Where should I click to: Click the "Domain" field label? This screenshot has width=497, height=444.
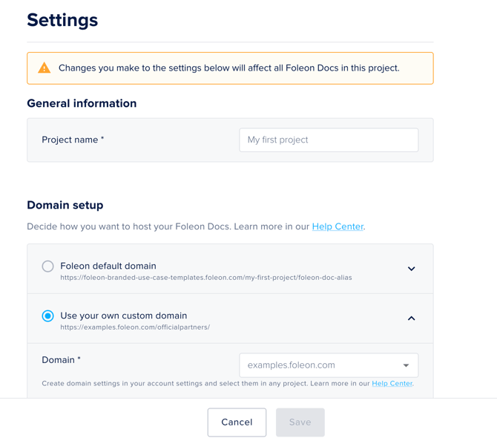pyautogui.click(x=61, y=360)
